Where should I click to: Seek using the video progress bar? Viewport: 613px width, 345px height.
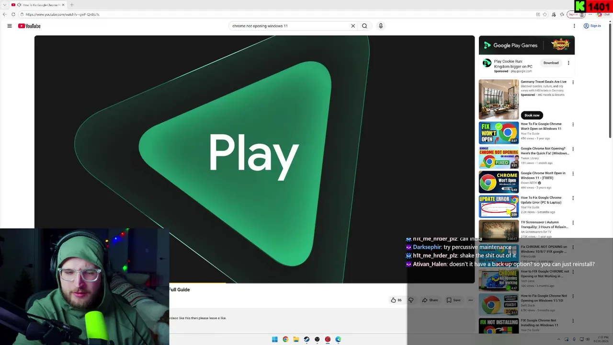point(254,283)
